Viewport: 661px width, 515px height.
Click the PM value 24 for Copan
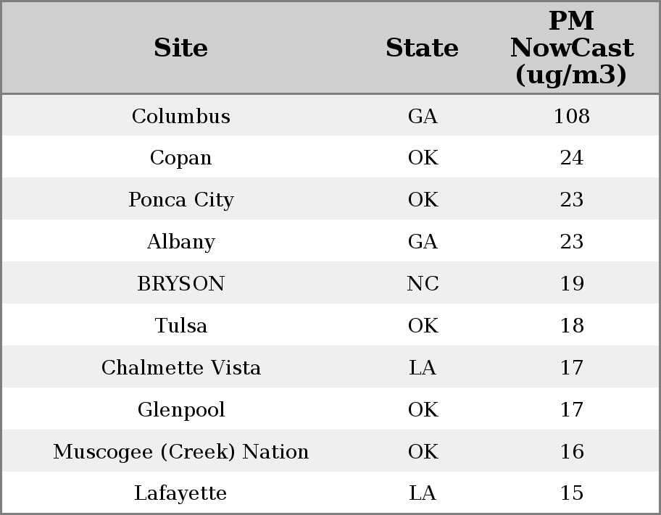(571, 158)
